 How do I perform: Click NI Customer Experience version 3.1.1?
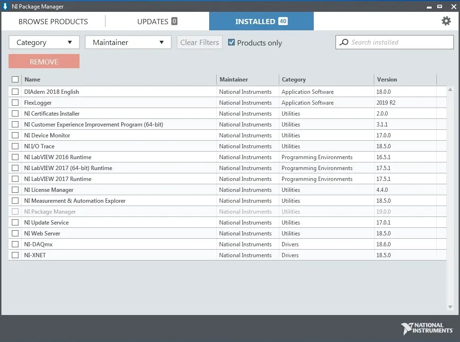pyautogui.click(x=382, y=124)
